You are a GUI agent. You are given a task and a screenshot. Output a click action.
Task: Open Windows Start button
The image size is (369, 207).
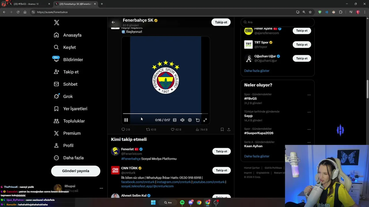point(153,203)
